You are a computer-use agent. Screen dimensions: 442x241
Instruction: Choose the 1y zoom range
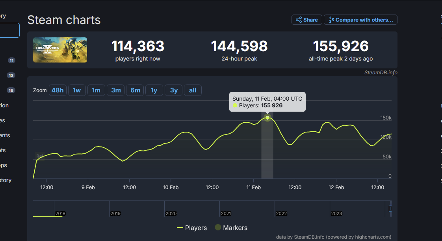[x=154, y=90]
